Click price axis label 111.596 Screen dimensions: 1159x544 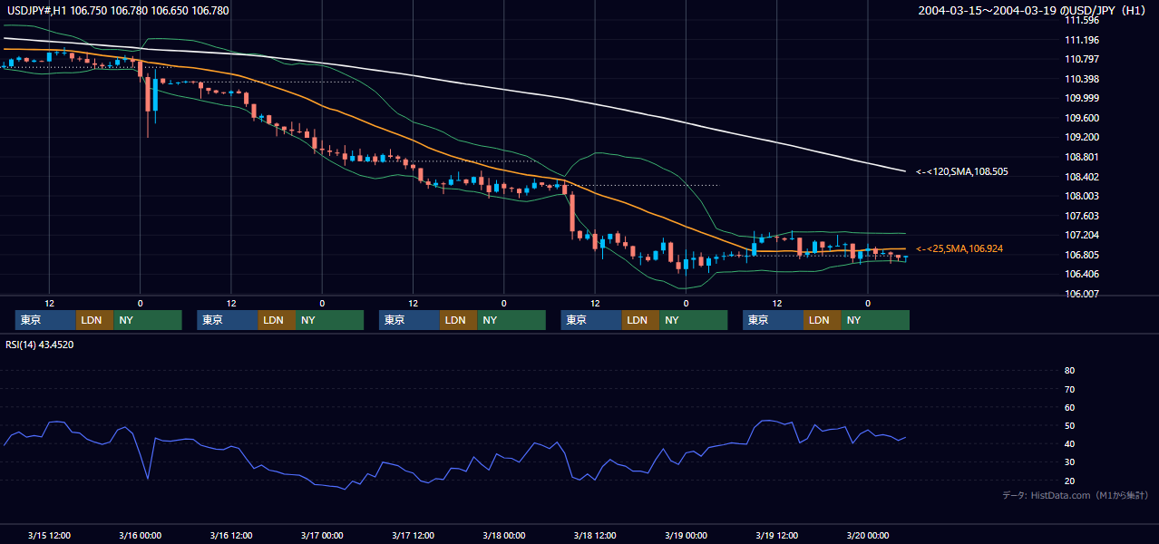pos(1082,20)
